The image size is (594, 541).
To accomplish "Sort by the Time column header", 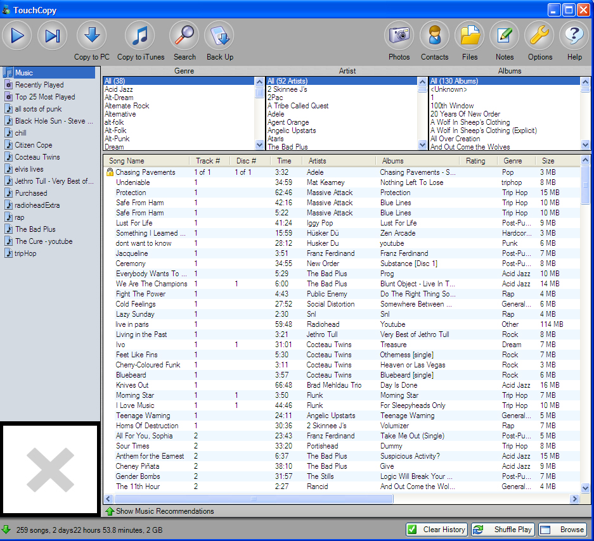I will coord(286,161).
